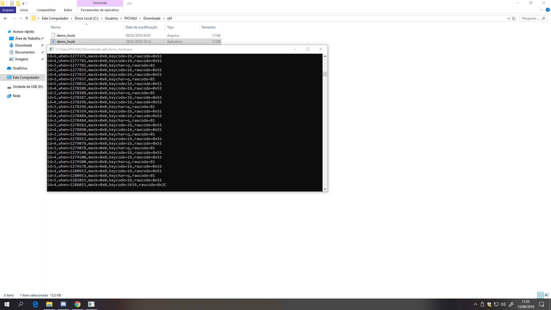
Task: Open the volume control in the system tray
Action: point(503,304)
